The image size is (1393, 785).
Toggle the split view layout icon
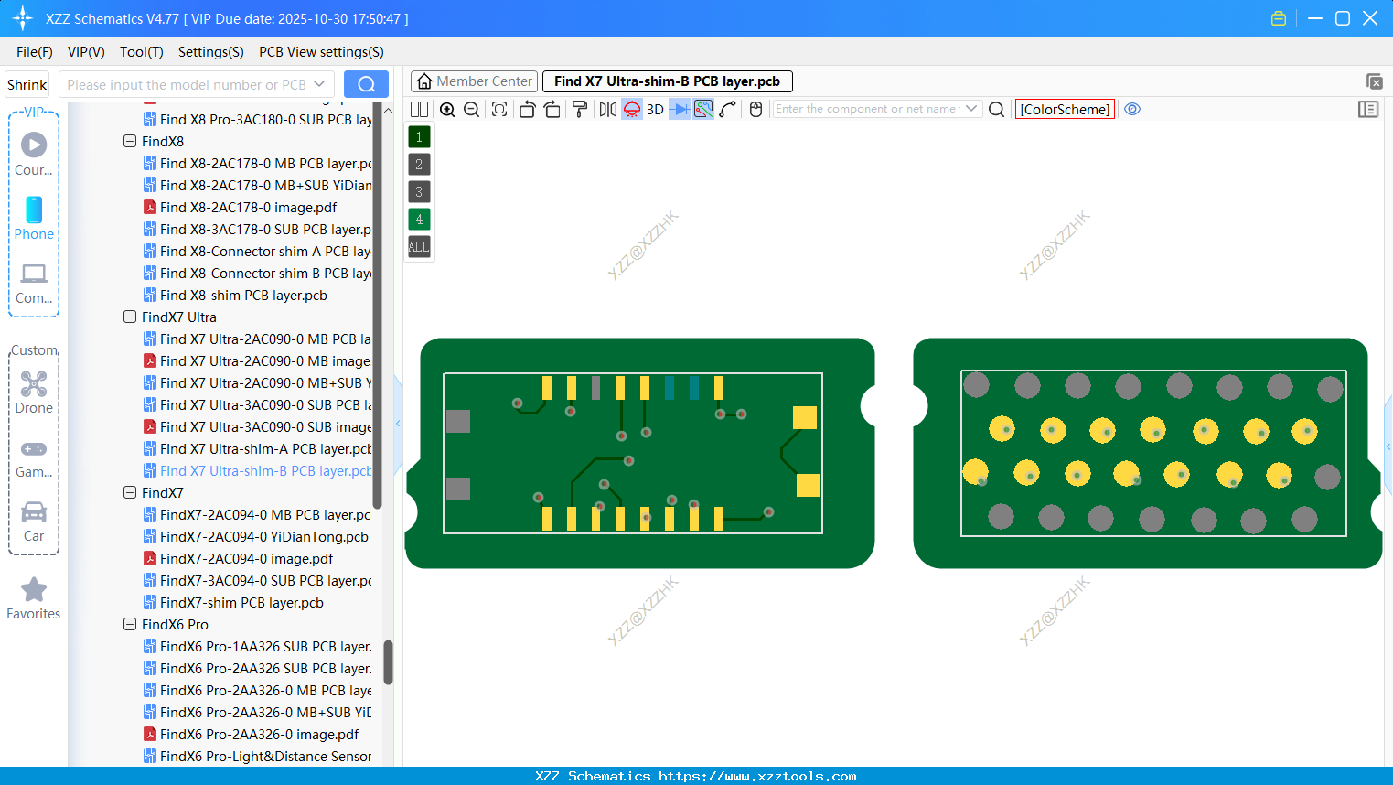419,109
